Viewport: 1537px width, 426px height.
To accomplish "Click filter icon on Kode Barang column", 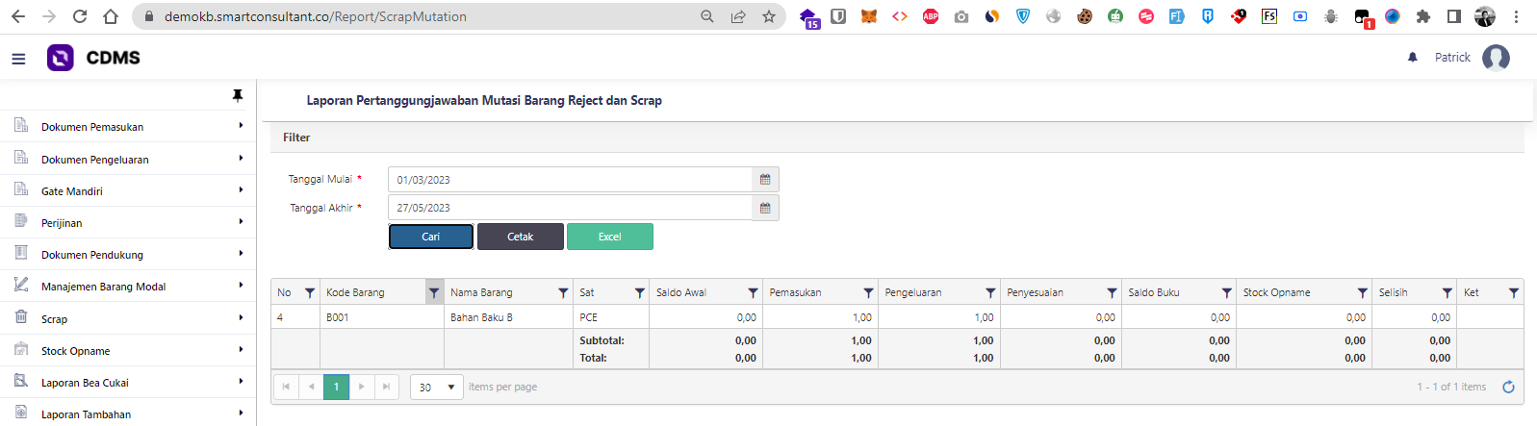I will (x=434, y=292).
